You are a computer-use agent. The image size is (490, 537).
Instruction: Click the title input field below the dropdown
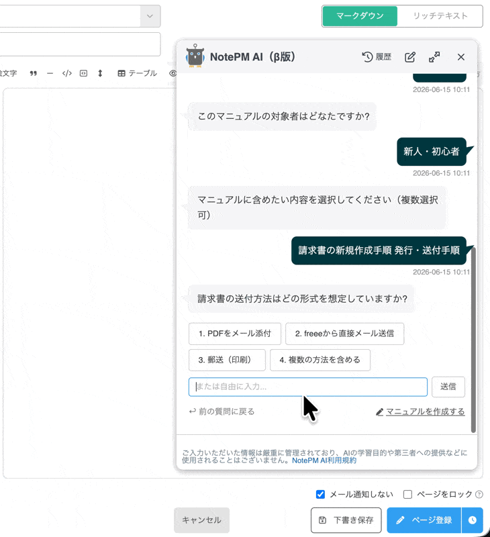[x=80, y=44]
